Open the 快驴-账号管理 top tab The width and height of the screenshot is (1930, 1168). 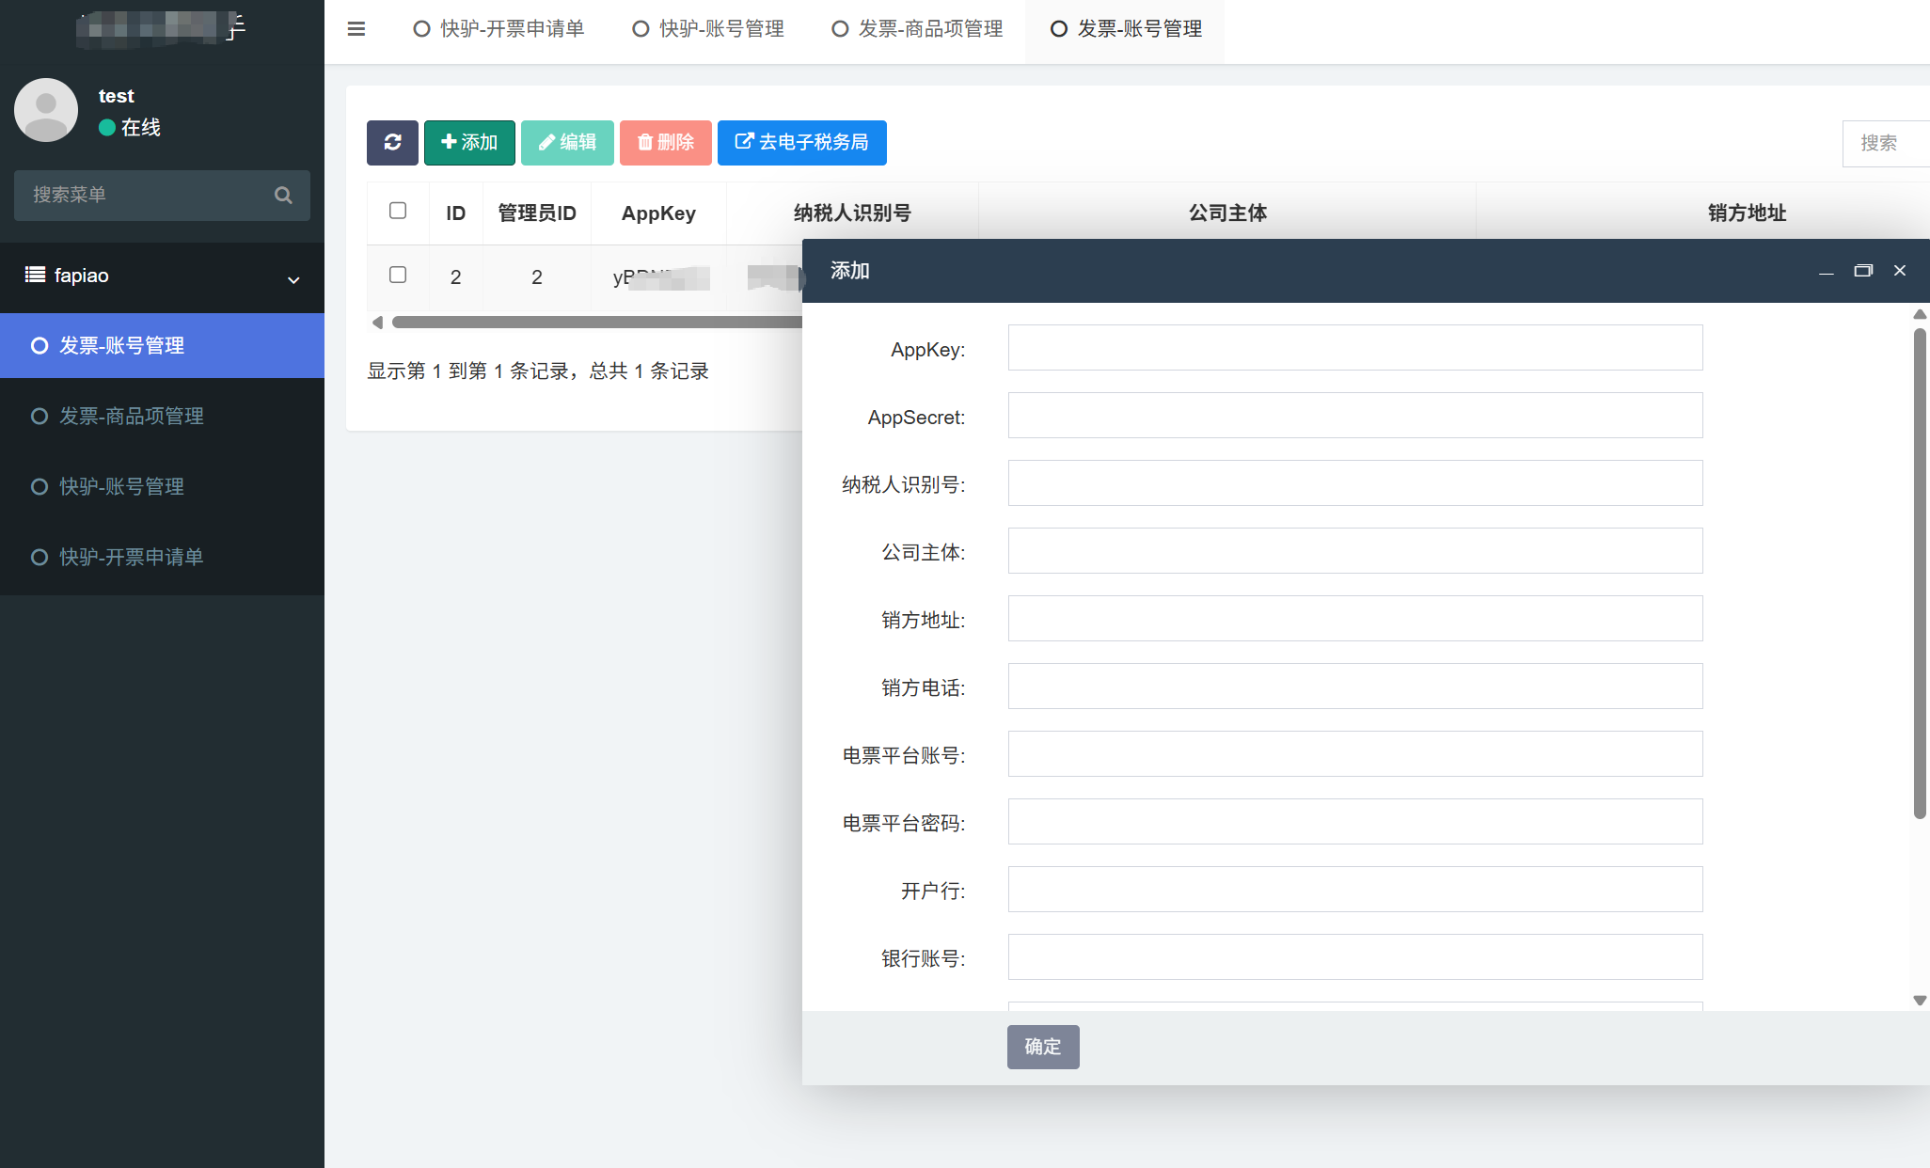pos(708,29)
